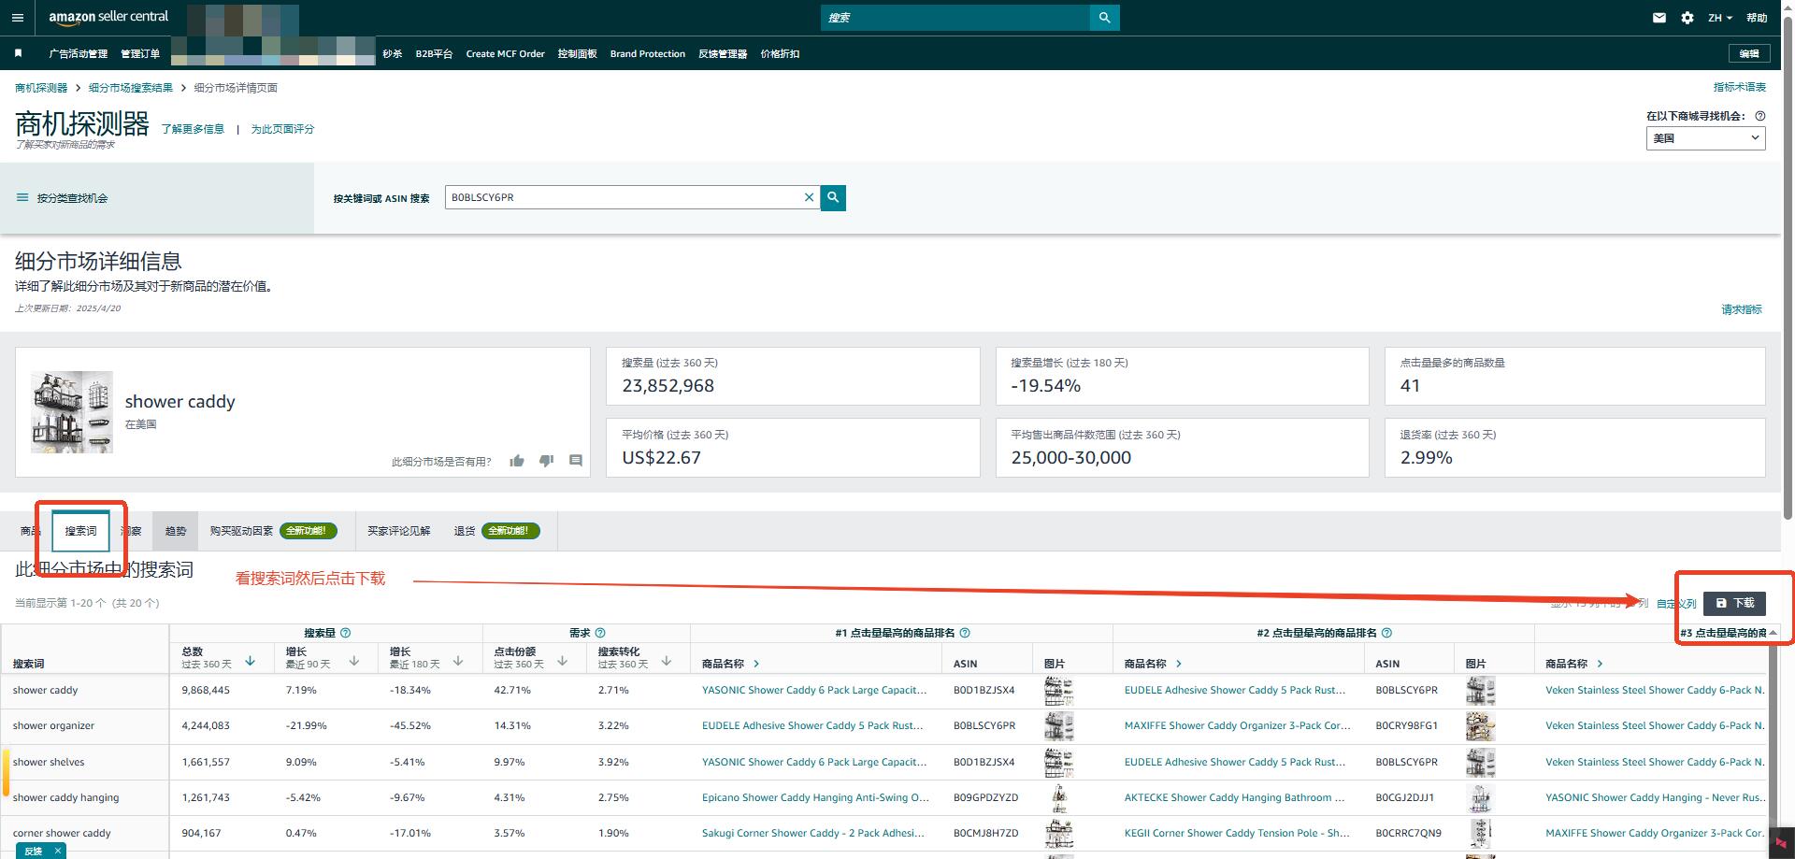
Task: Clear the ASIN search field with X
Action: pyautogui.click(x=809, y=197)
